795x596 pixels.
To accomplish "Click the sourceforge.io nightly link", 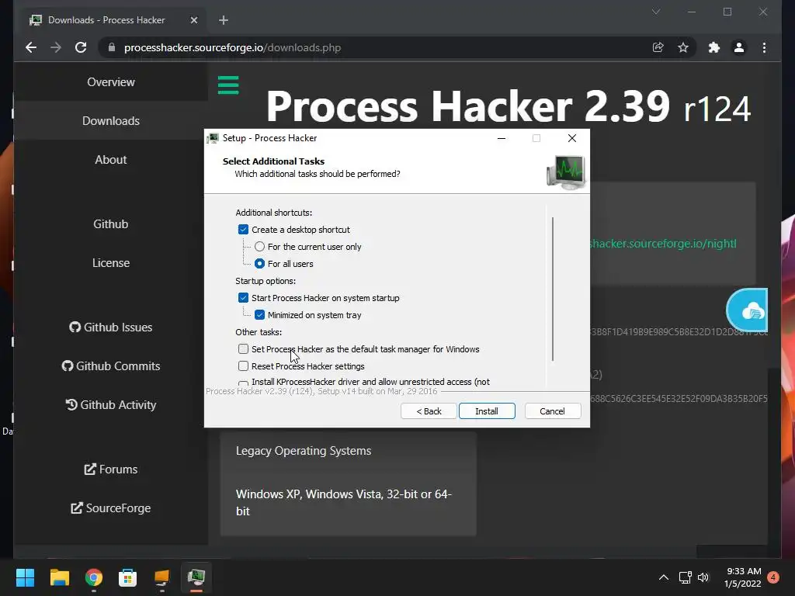I will [x=663, y=243].
